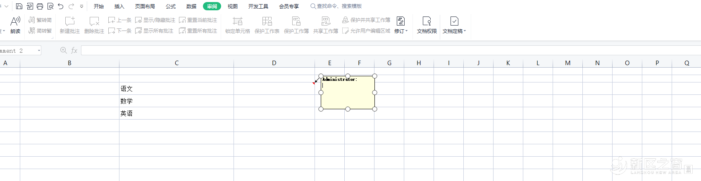
Task: Switch to the 公式 tab
Action: (170, 6)
